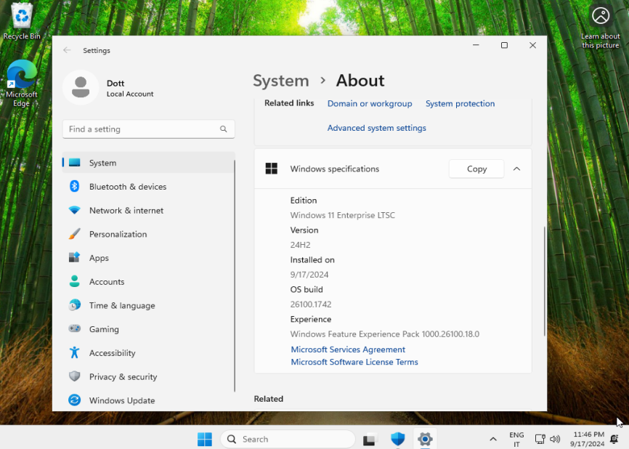Maximize the Settings window
Screen dimensions: 629x449
point(504,45)
